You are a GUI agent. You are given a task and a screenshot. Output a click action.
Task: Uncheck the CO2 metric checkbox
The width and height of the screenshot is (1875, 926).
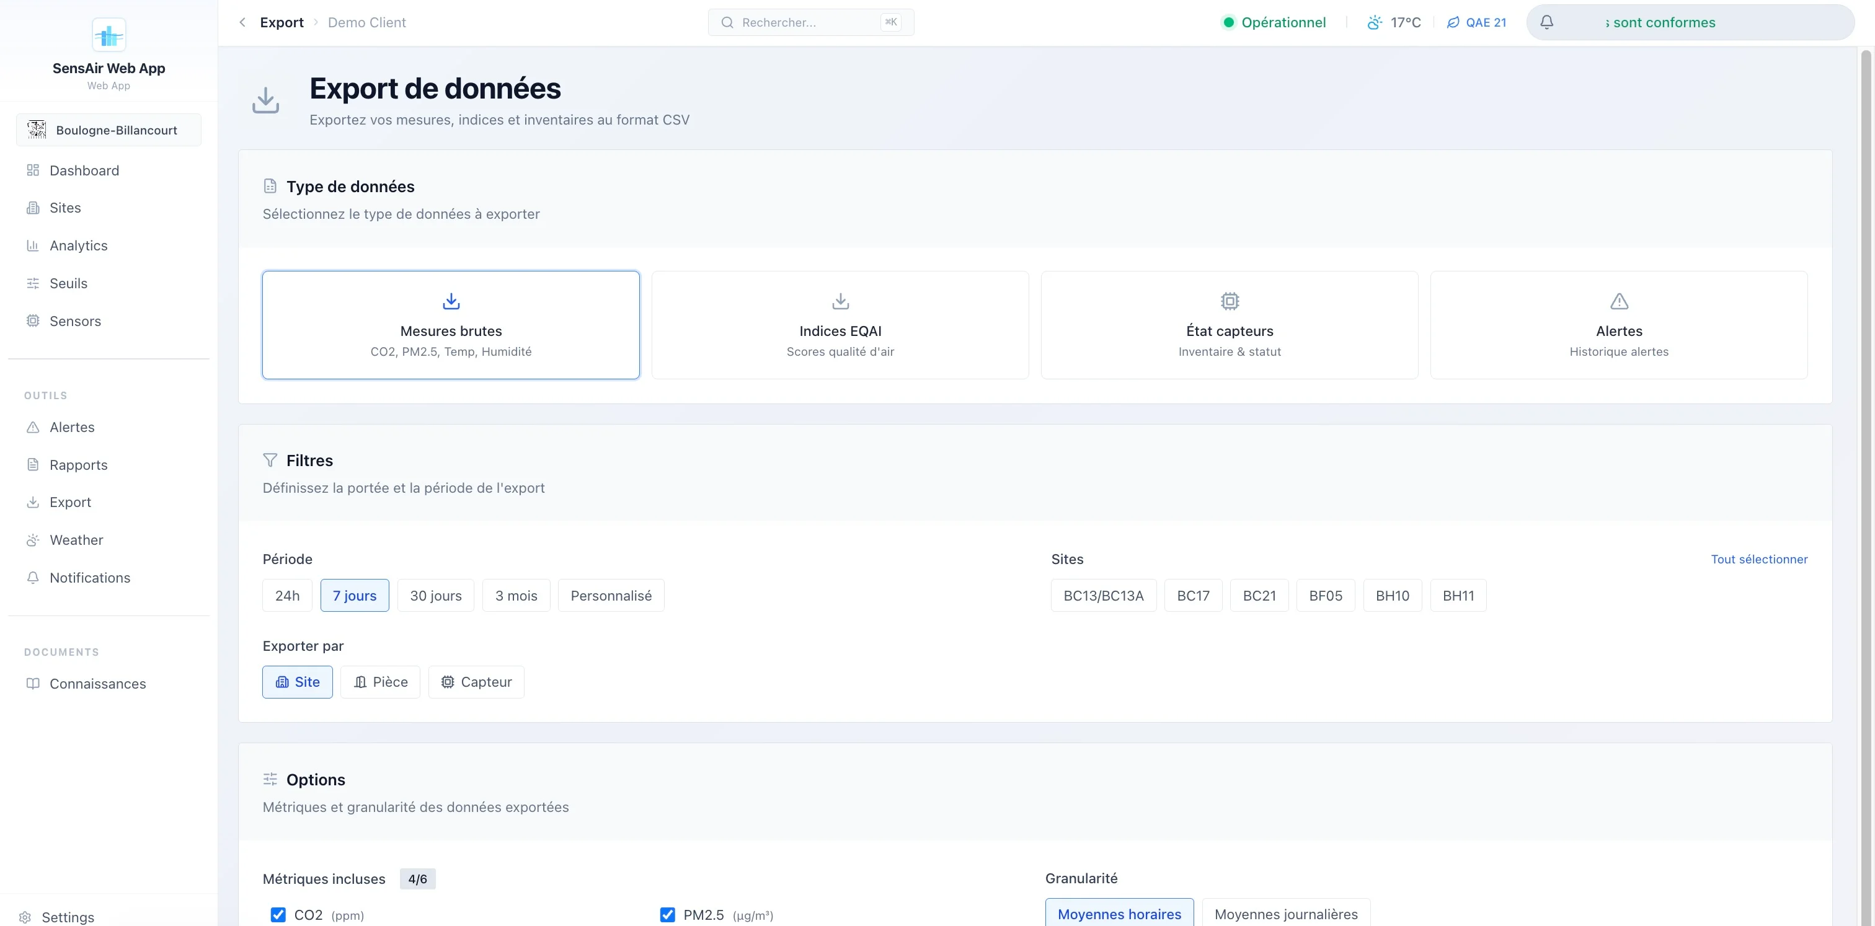pyautogui.click(x=278, y=914)
